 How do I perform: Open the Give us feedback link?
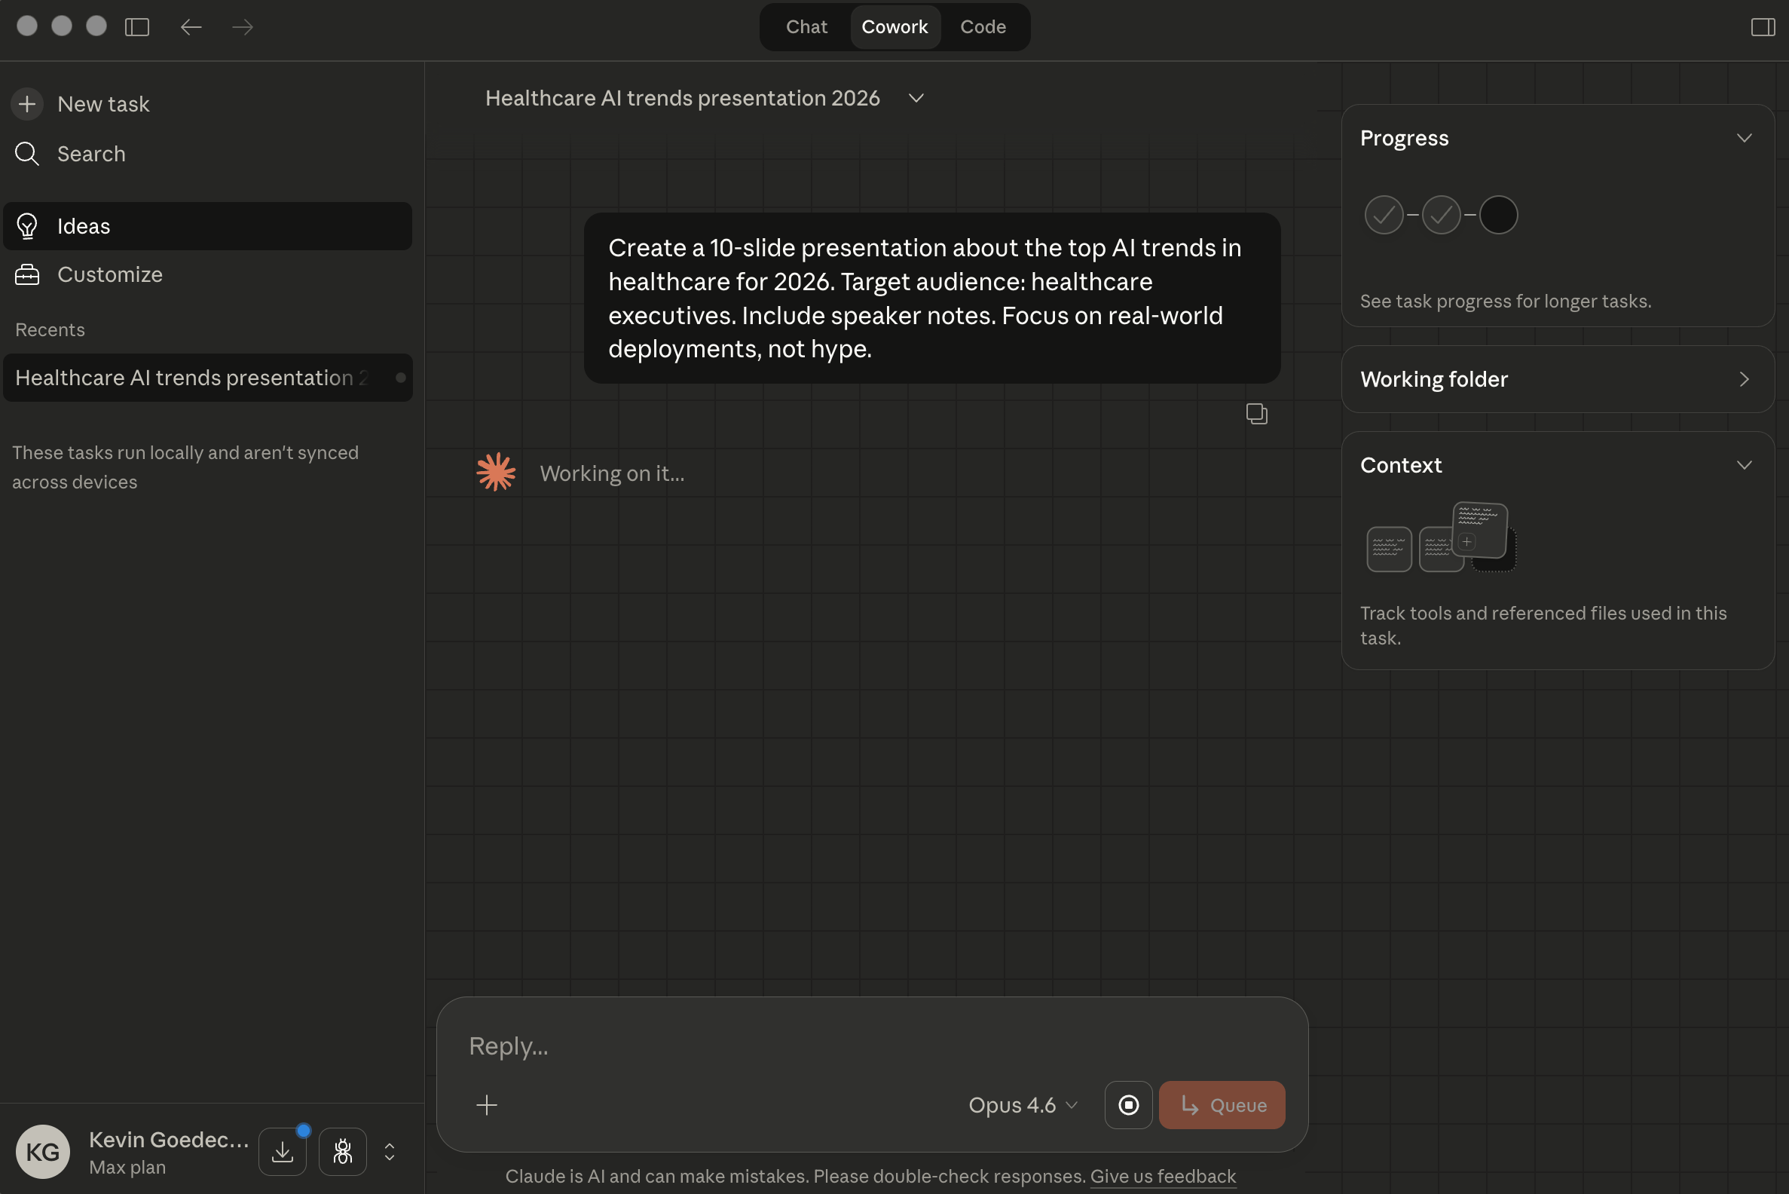click(1163, 1176)
